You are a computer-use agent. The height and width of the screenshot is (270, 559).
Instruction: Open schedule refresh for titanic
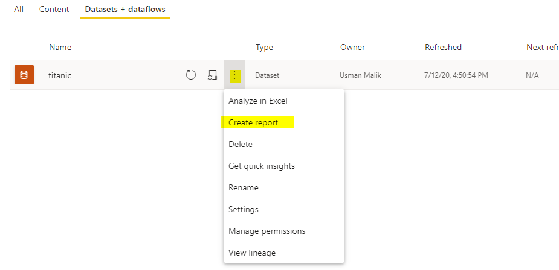212,75
